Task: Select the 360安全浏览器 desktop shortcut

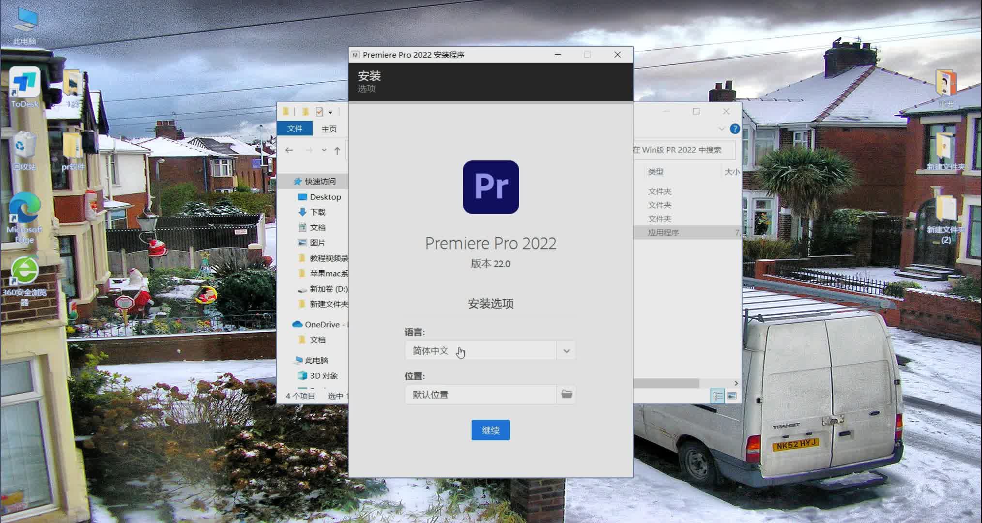Action: (24, 281)
